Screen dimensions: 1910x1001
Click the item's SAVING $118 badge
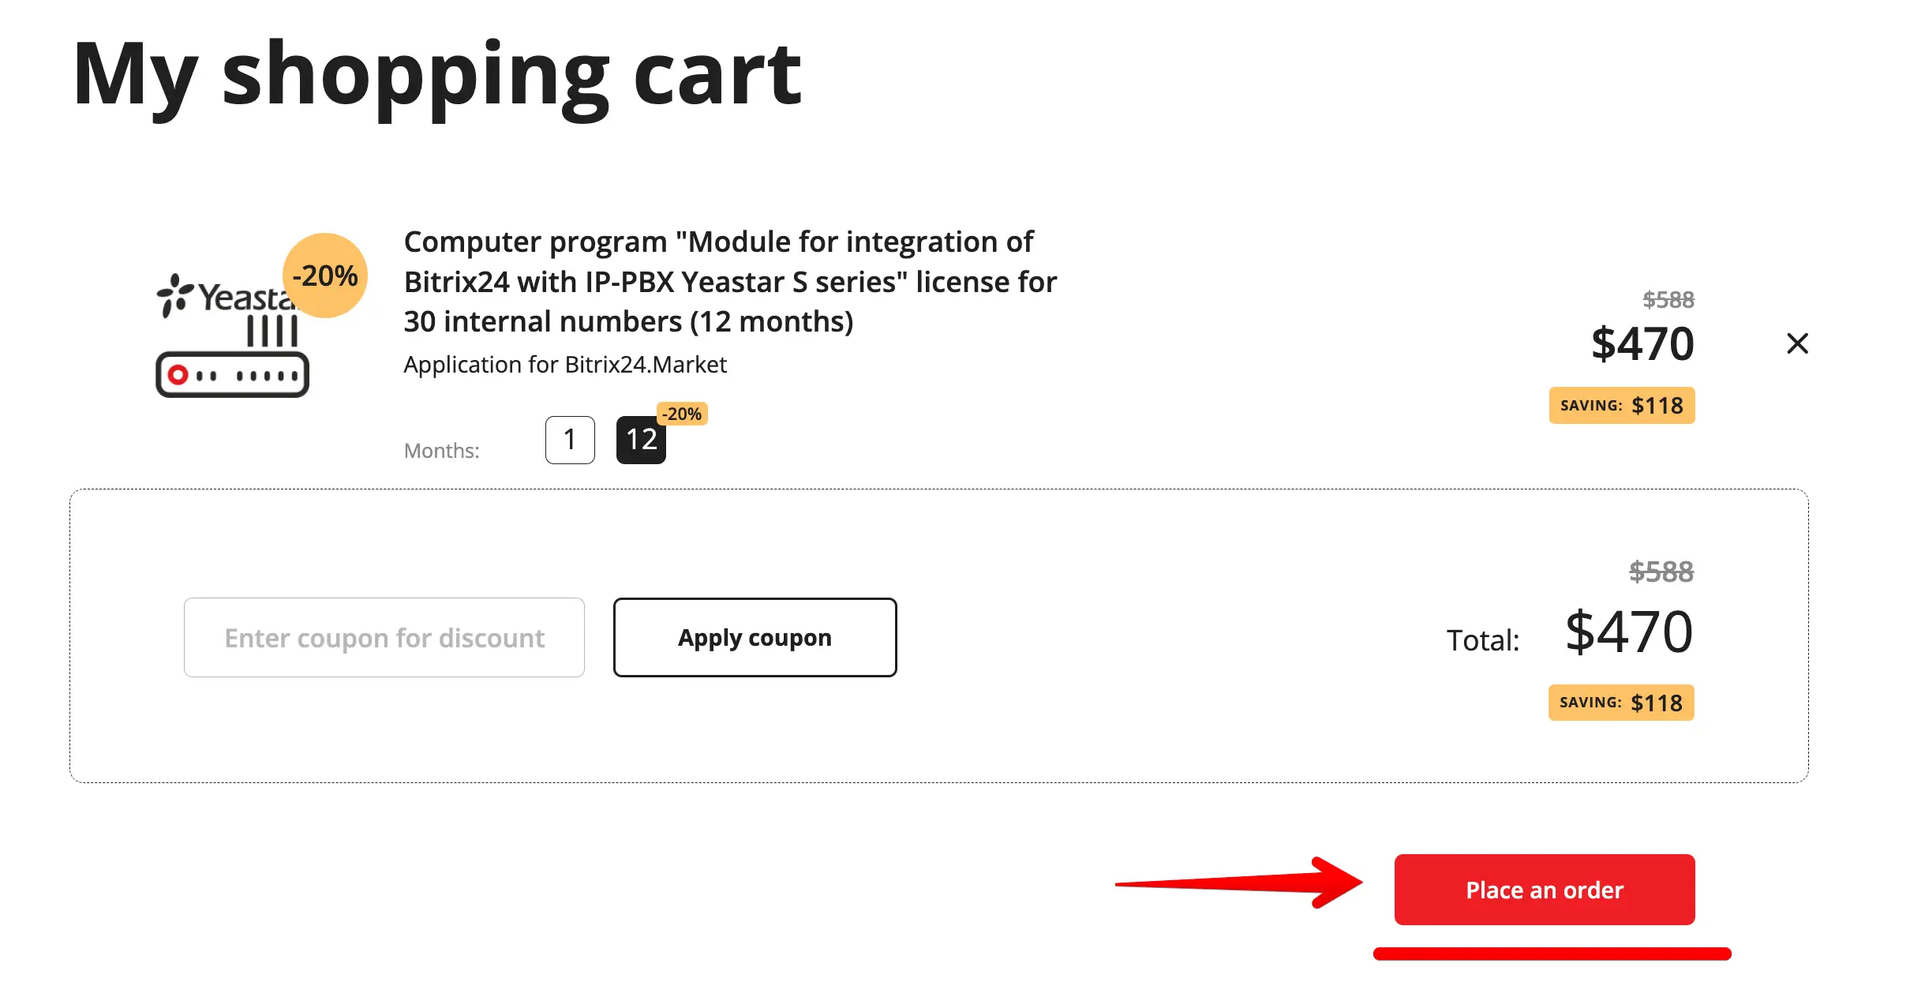[x=1621, y=406]
